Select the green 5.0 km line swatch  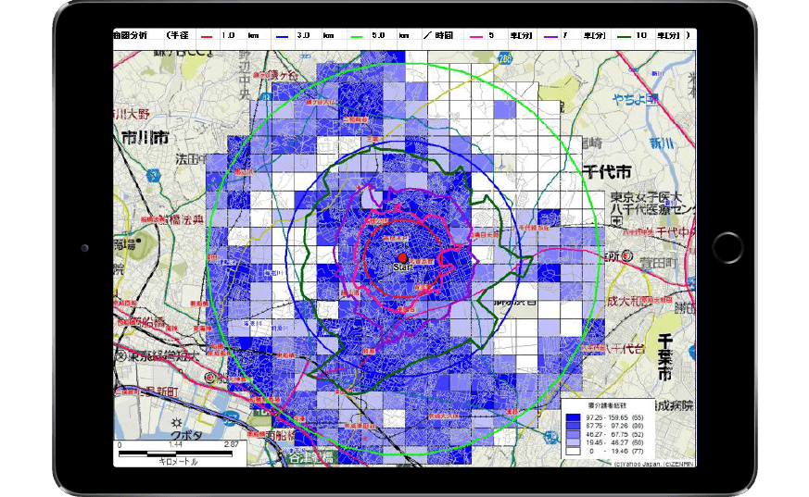tap(357, 37)
